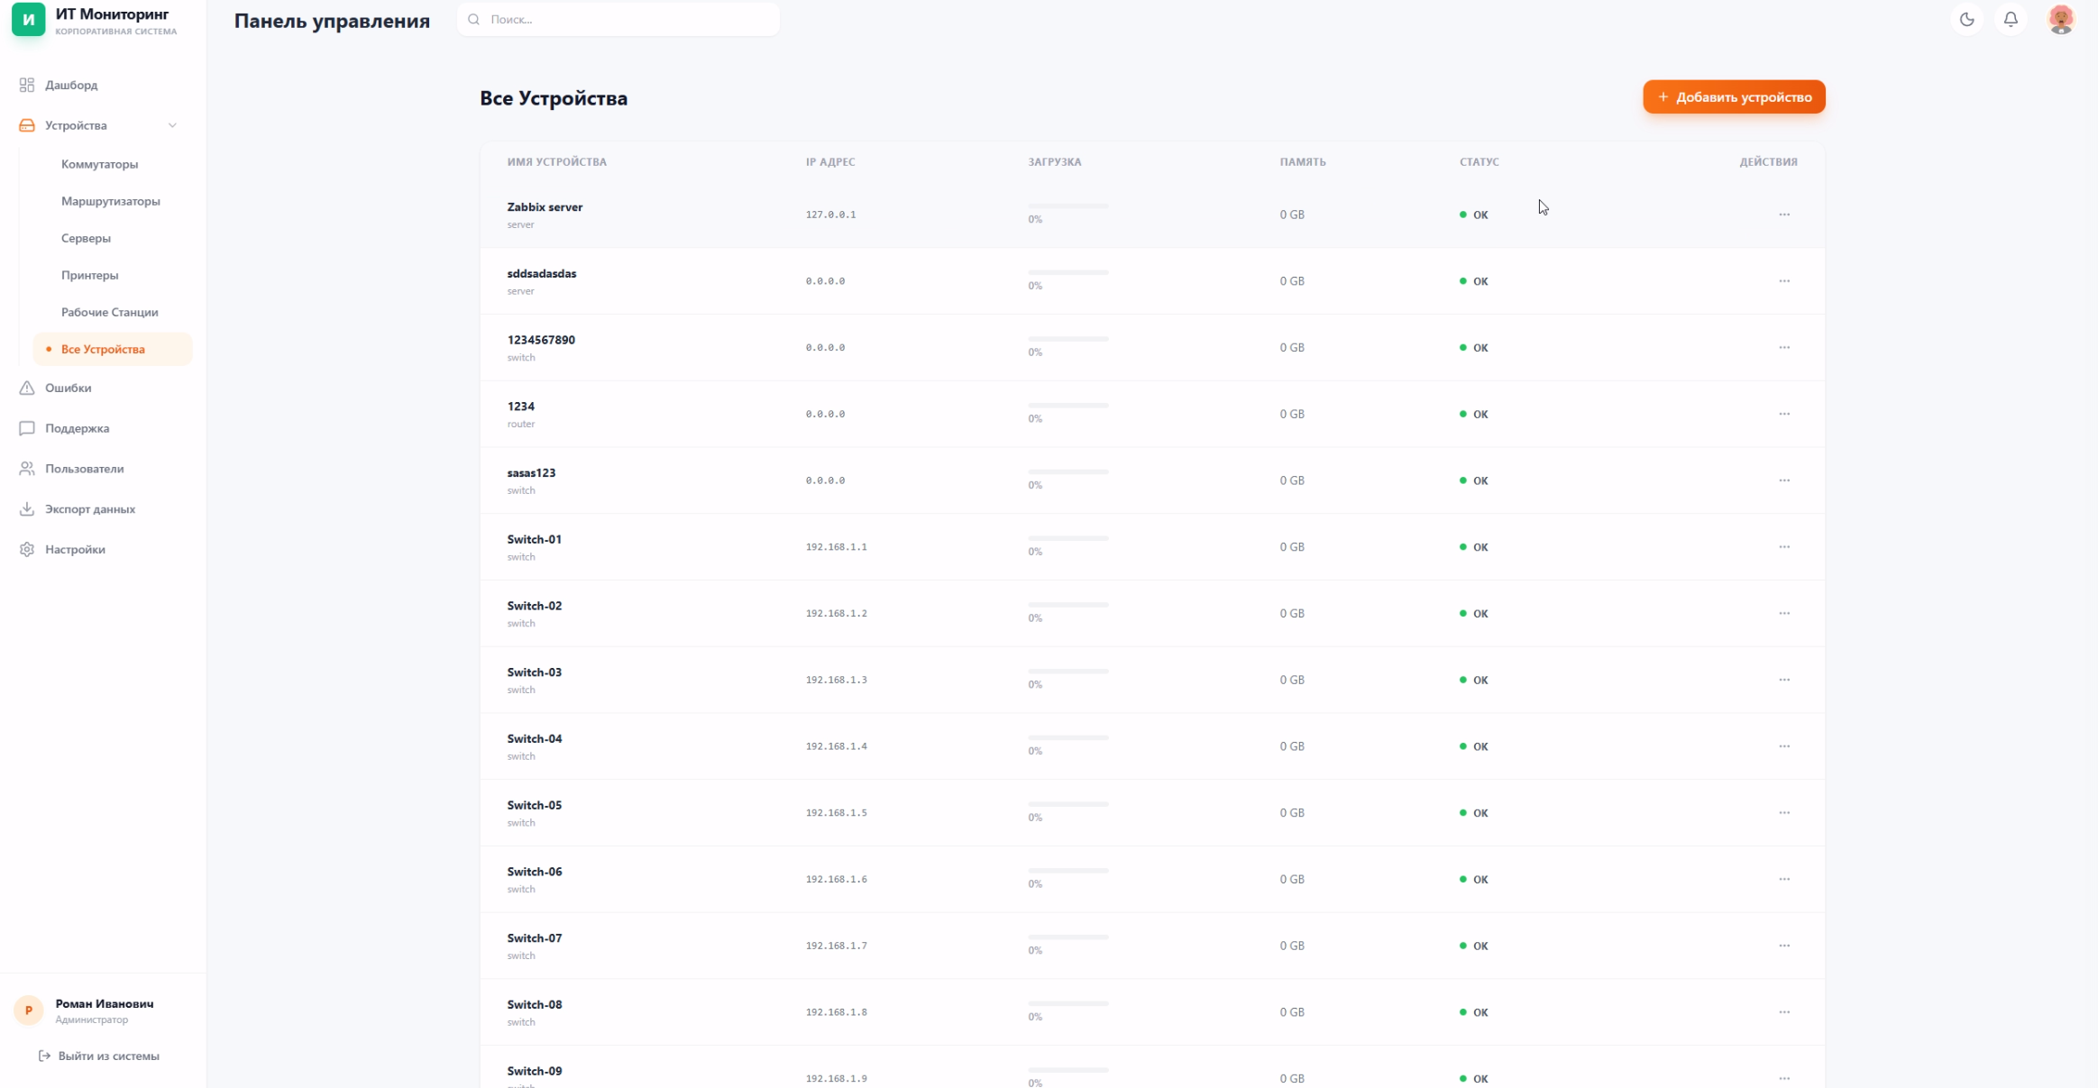Open actions menu for sasas123 row
Image resolution: width=2098 pixels, height=1088 pixels.
(1783, 480)
